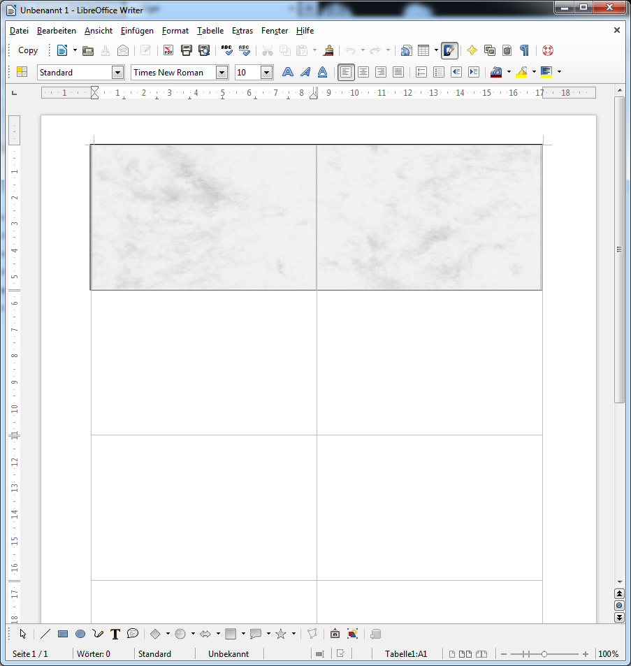Toggle automatic spell checking

244,50
